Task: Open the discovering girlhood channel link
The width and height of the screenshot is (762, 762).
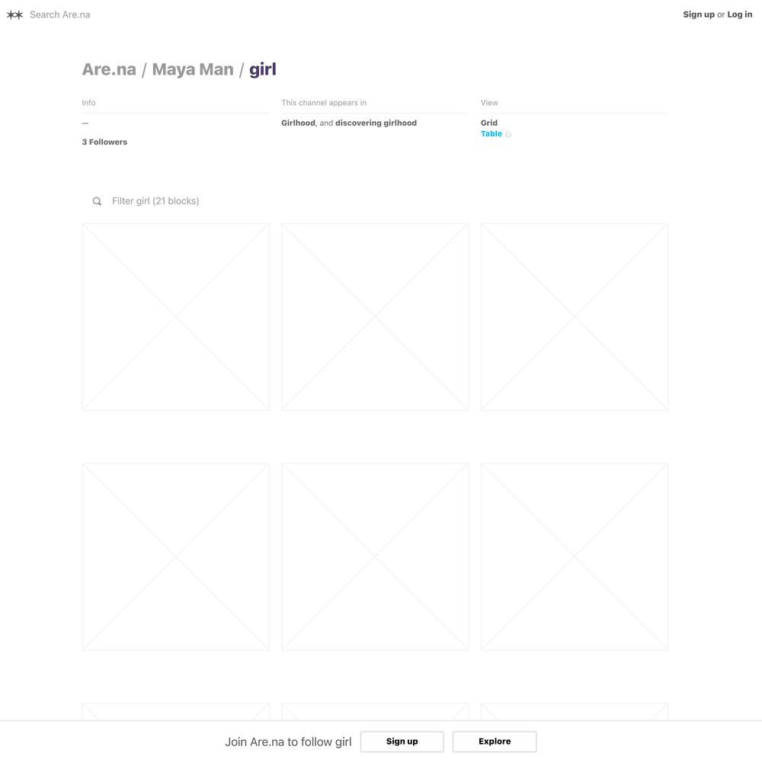Action: pyautogui.click(x=376, y=123)
